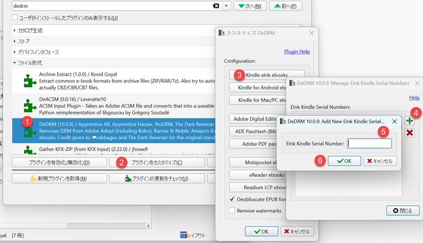Open Adobe Digital Editions configuration
The image size is (423, 243).
click(254, 119)
